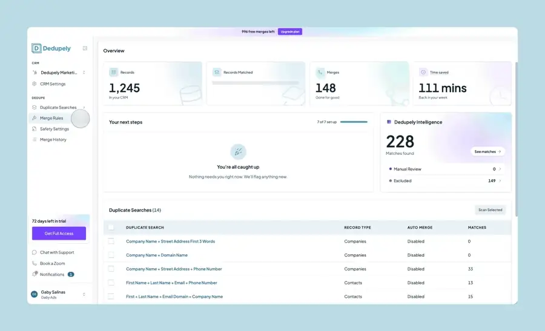The image size is (545, 331).
Task: Click the RECORD TYPE column header
Action: point(357,228)
